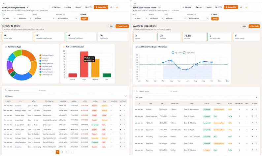Edit the Regulatory audit dated 08/04/2026
The width and height of the screenshot is (262, 156).
pos(252,143)
